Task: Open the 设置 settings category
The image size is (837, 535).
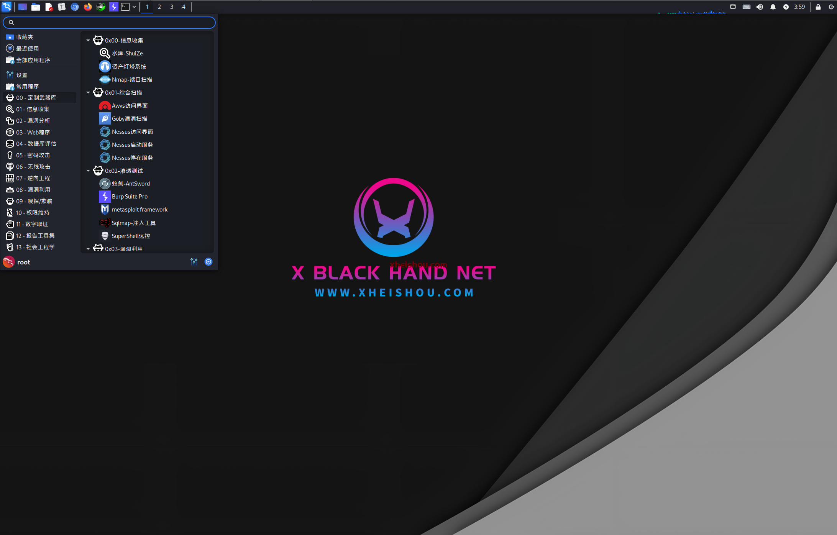Action: pos(40,75)
